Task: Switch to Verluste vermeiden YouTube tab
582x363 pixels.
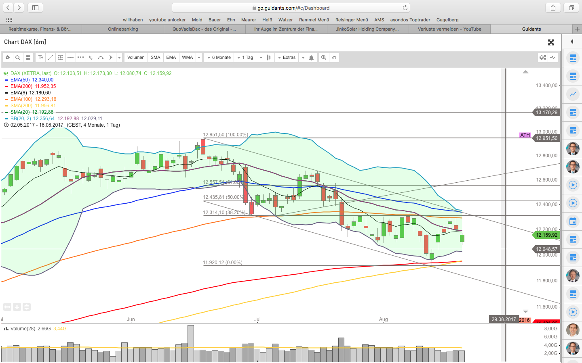Action: pos(449,29)
